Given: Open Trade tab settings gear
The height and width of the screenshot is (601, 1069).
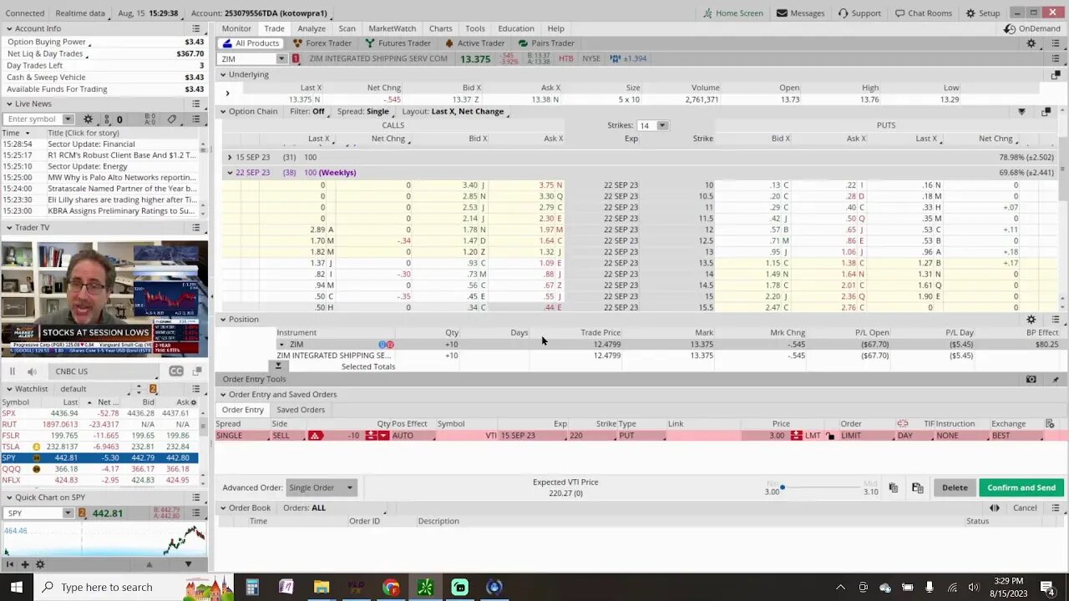Looking at the screenshot, I should [x=1031, y=43].
